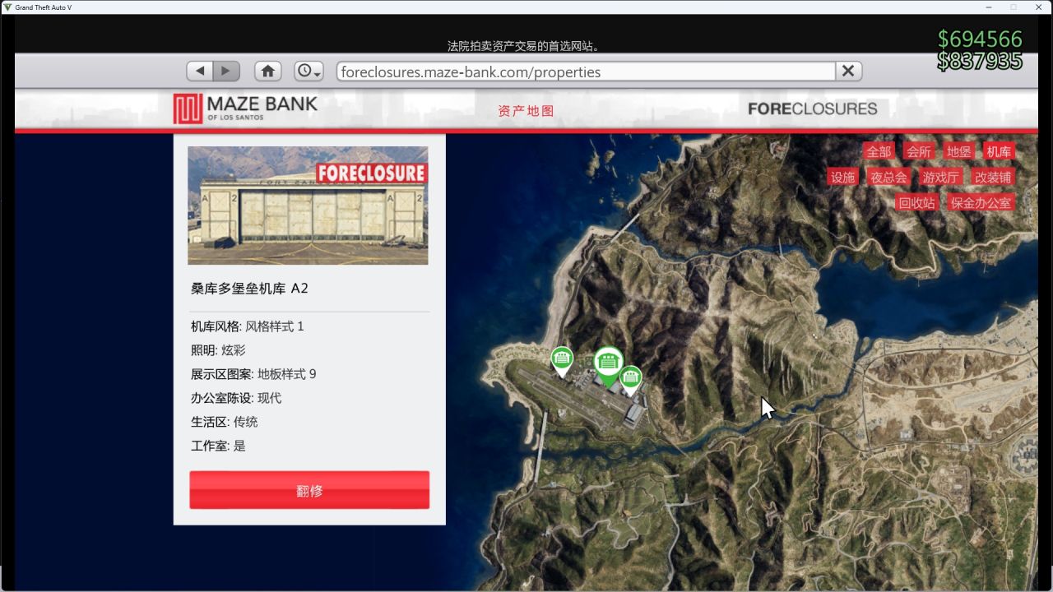Click the FORECLOSURES header logo
The height and width of the screenshot is (592, 1053).
click(813, 109)
